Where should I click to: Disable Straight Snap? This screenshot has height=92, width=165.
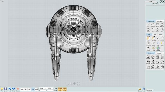pos(60,89)
